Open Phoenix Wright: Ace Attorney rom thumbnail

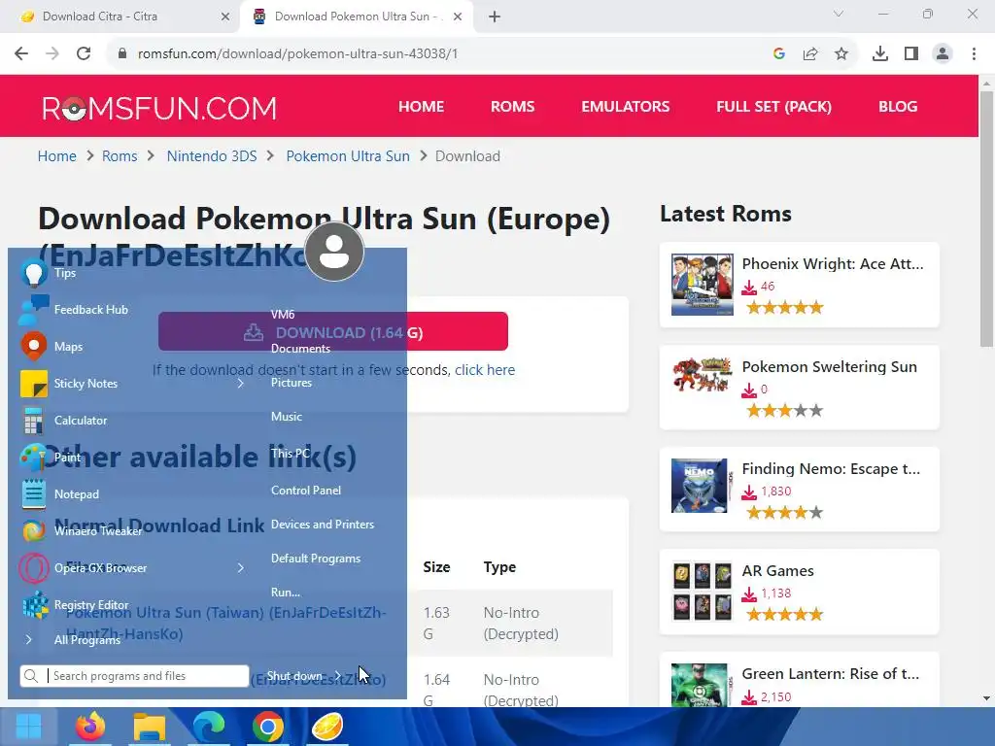tap(702, 285)
